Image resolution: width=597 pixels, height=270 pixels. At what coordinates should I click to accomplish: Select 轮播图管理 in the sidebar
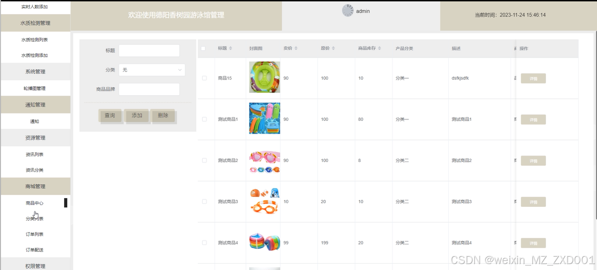coord(35,88)
